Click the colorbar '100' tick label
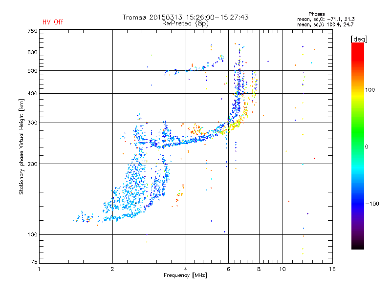 (370, 90)
